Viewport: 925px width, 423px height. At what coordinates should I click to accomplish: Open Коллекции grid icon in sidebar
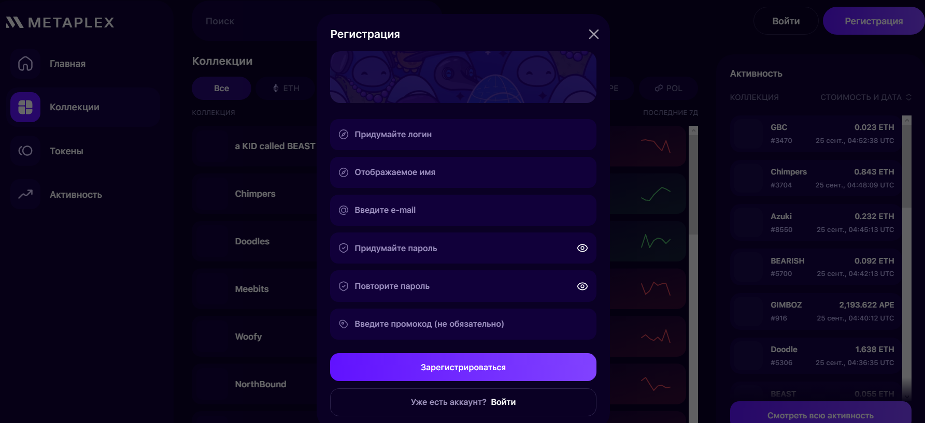tap(25, 107)
